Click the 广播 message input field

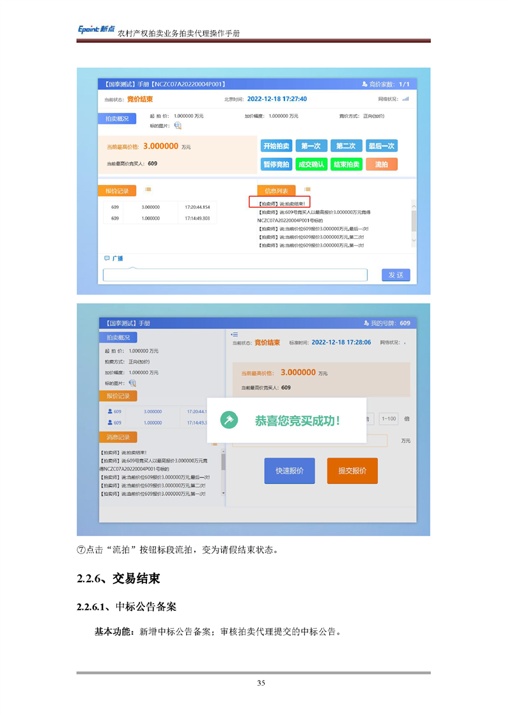click(x=235, y=275)
